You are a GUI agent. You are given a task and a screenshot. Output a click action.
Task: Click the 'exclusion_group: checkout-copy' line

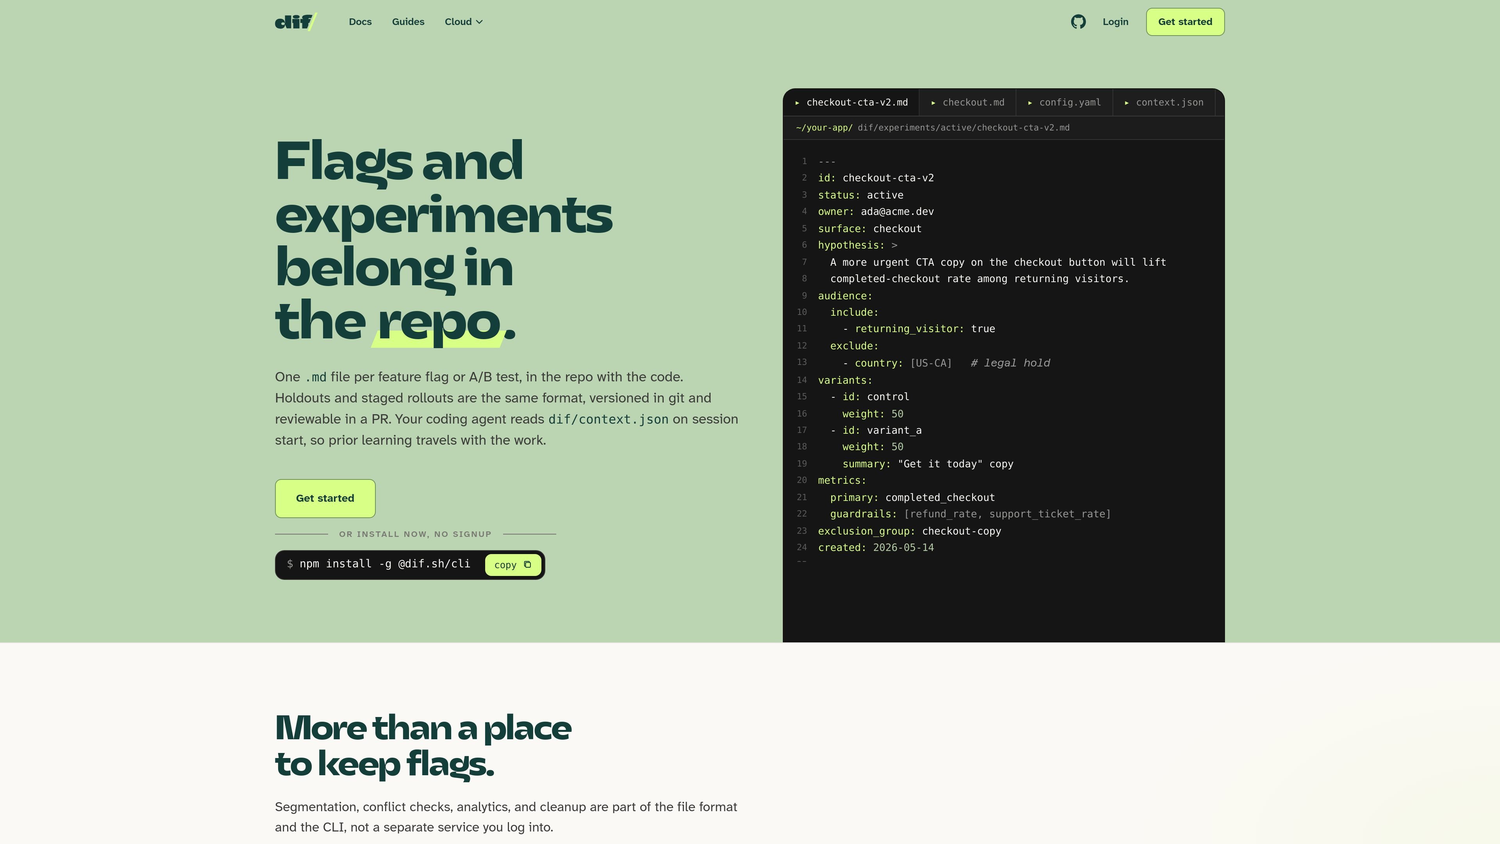[x=909, y=531]
